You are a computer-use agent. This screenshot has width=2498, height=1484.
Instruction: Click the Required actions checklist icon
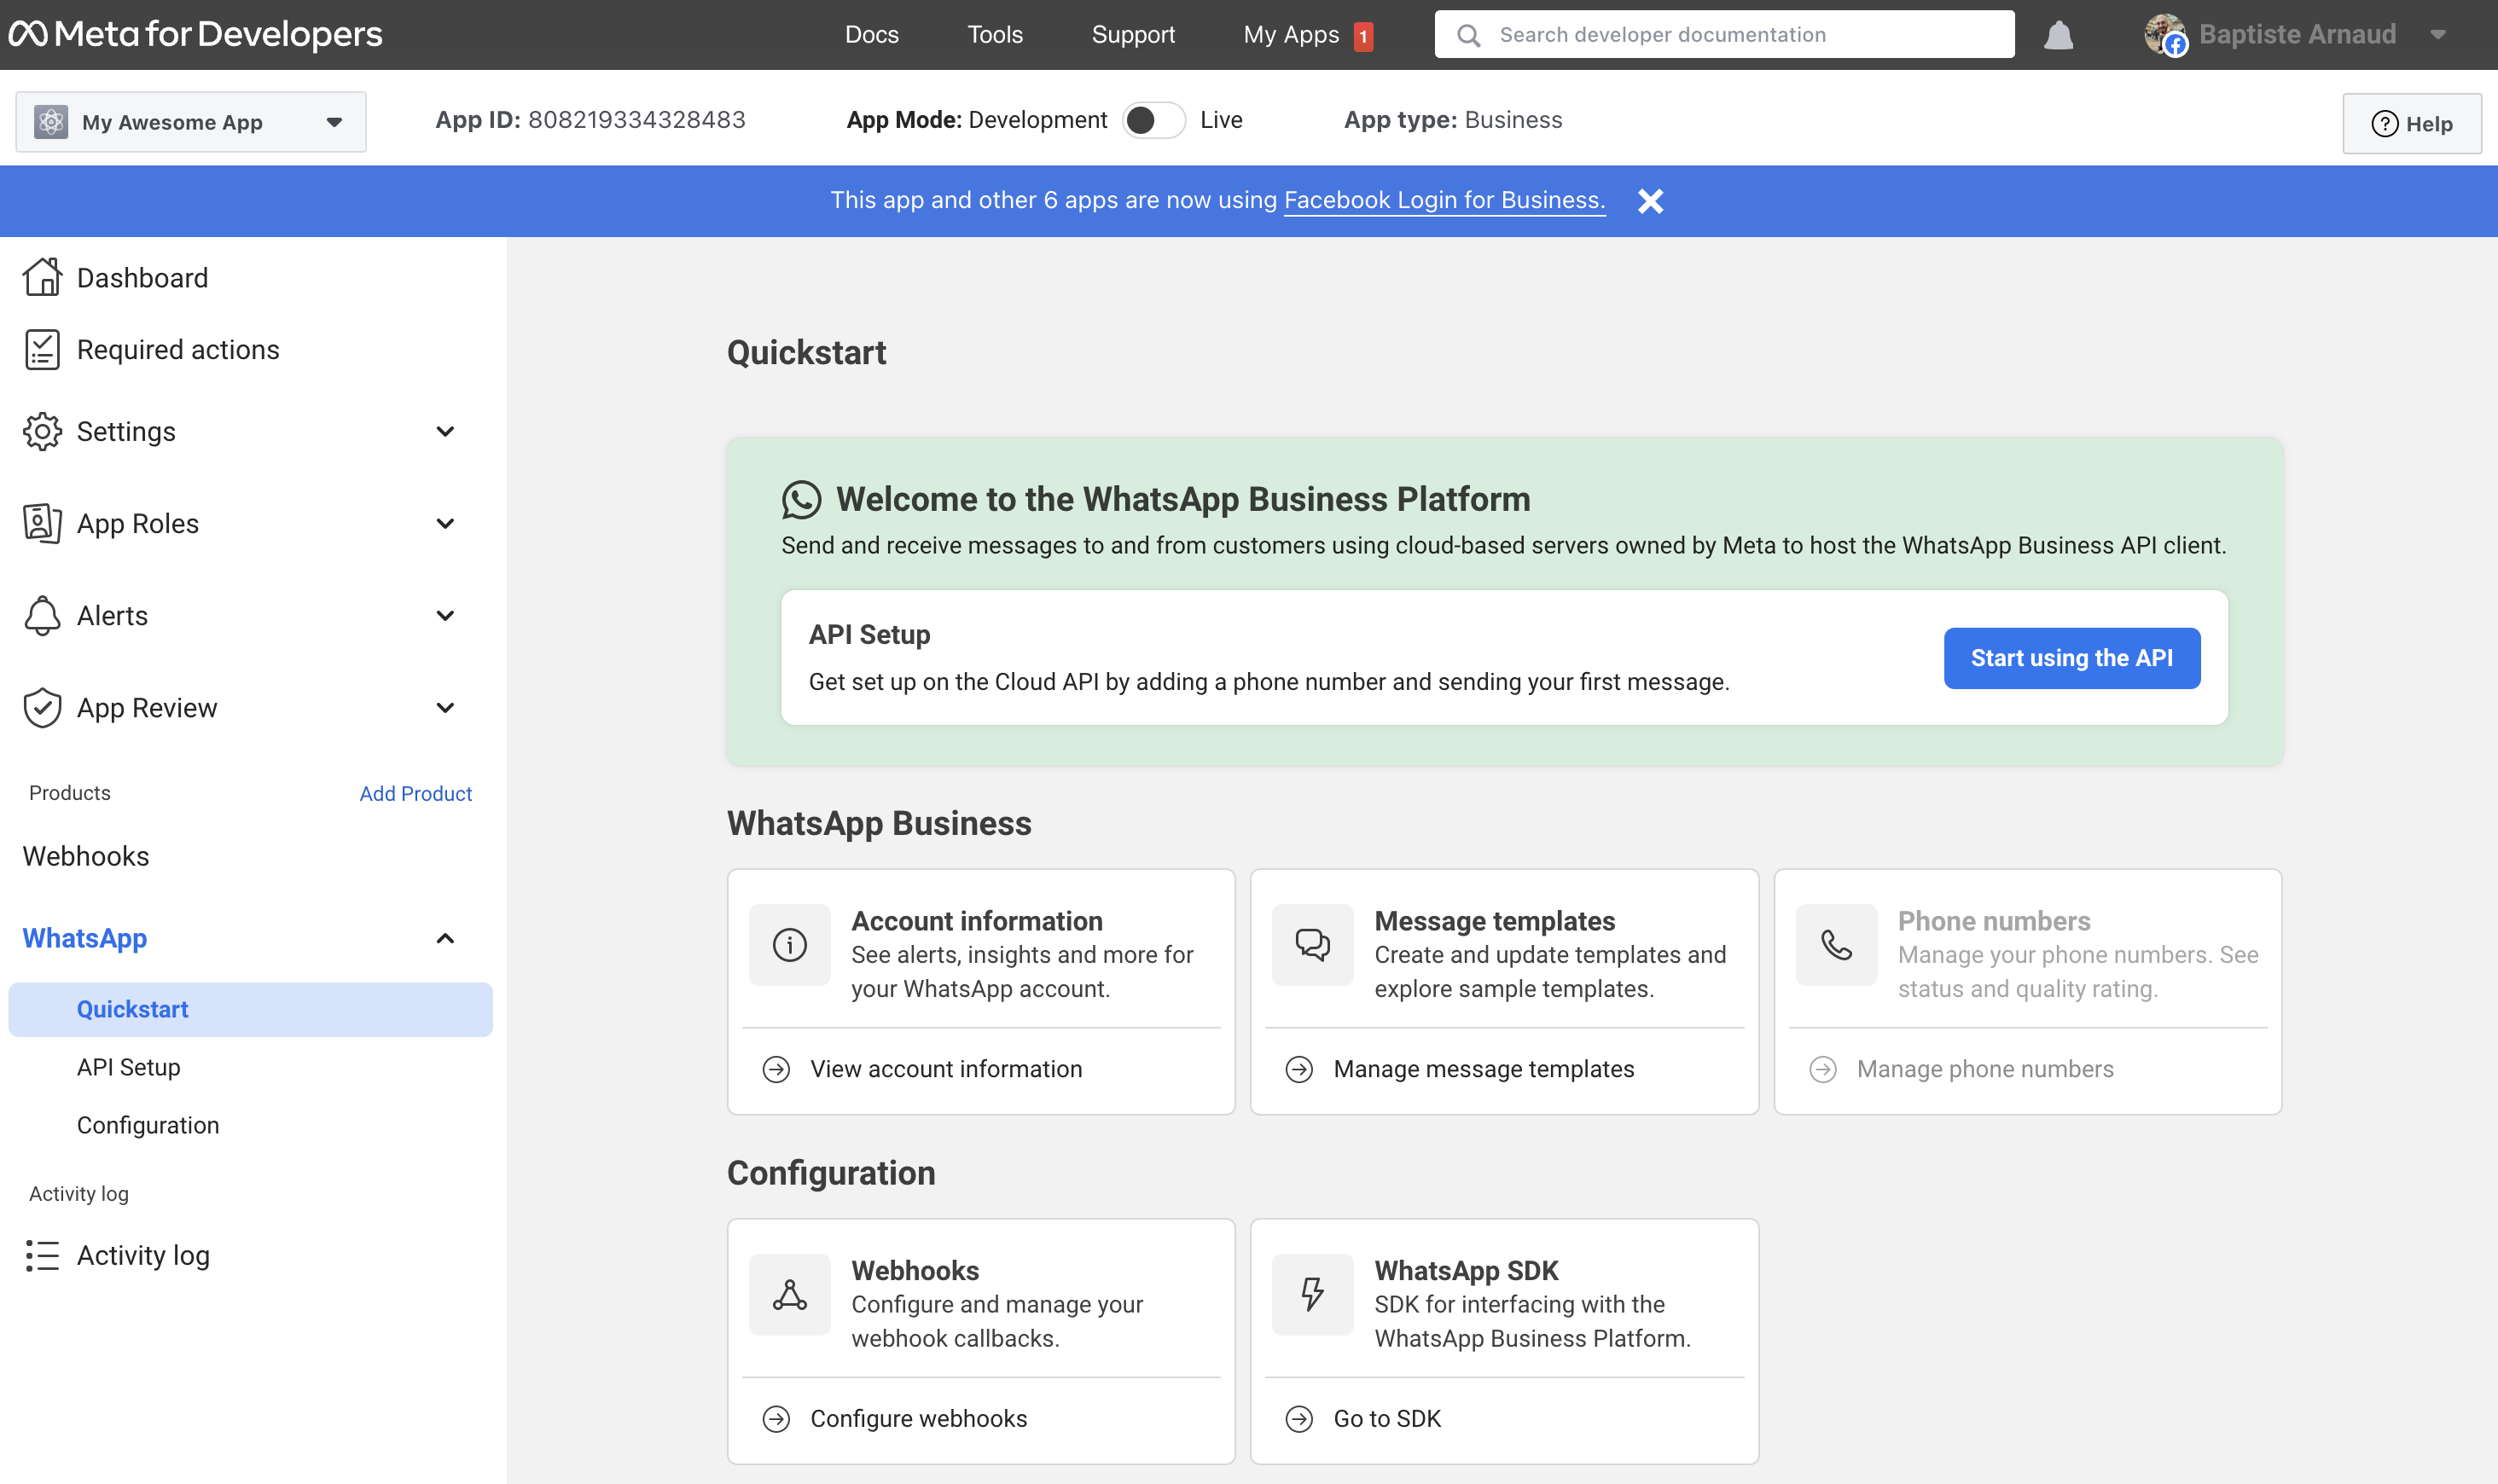coord(42,349)
